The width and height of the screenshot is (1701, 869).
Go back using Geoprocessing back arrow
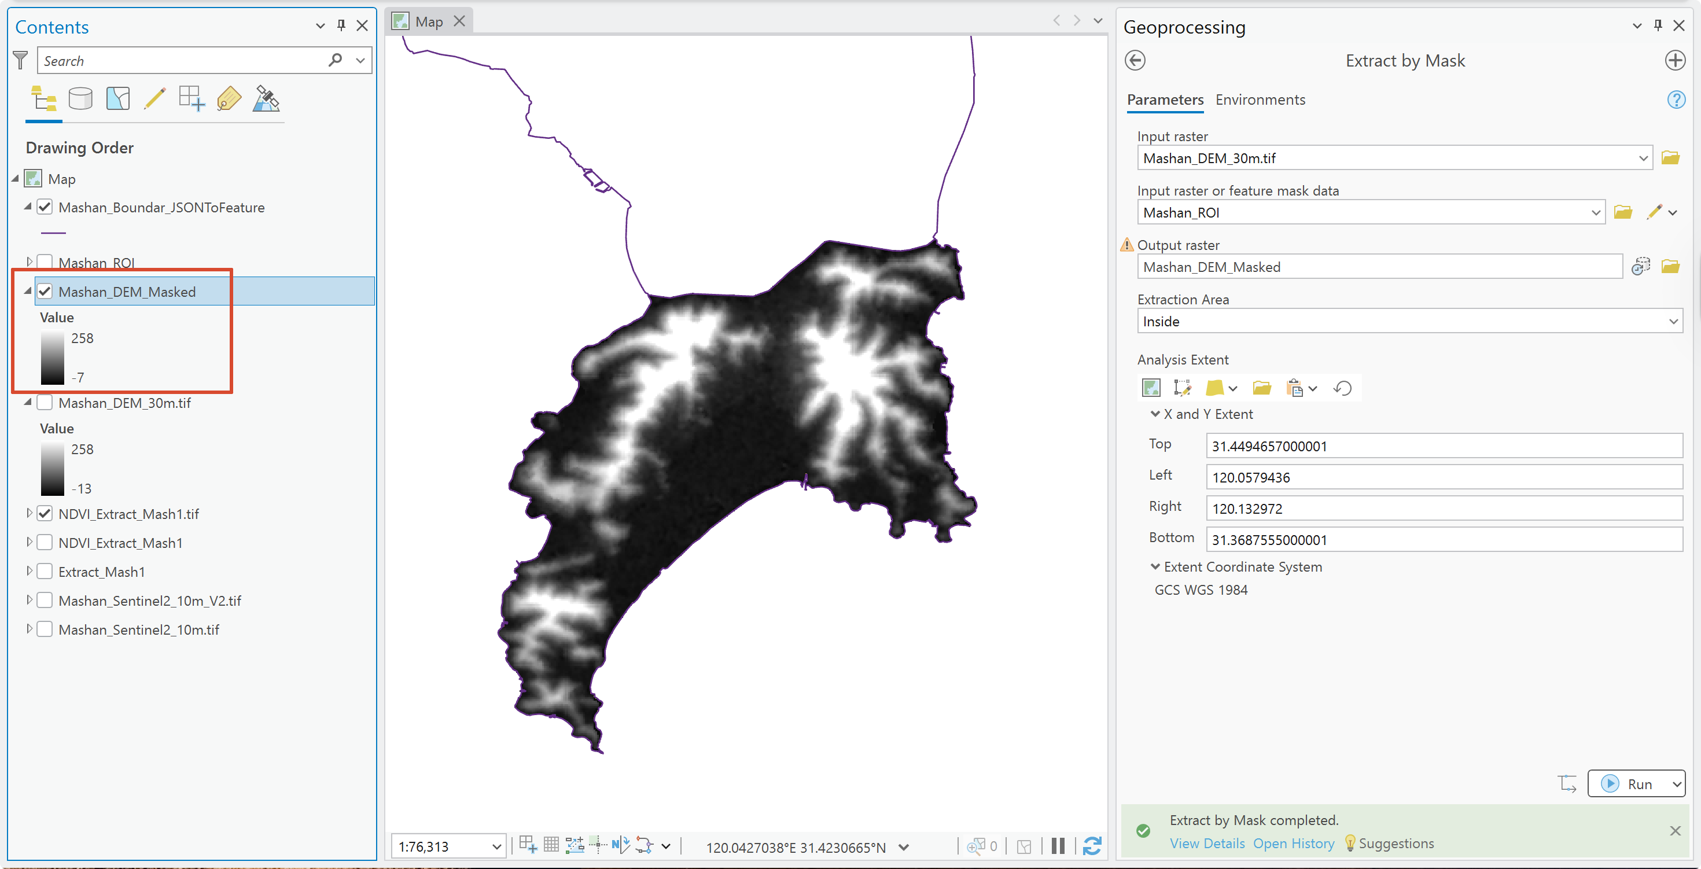pos(1135,61)
